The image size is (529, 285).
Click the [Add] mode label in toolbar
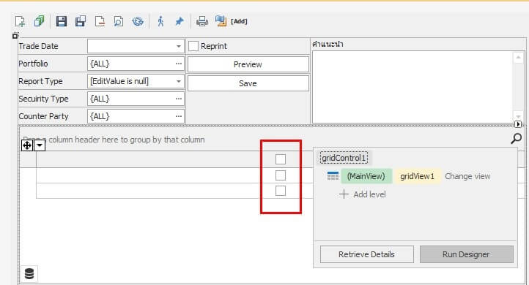239,21
